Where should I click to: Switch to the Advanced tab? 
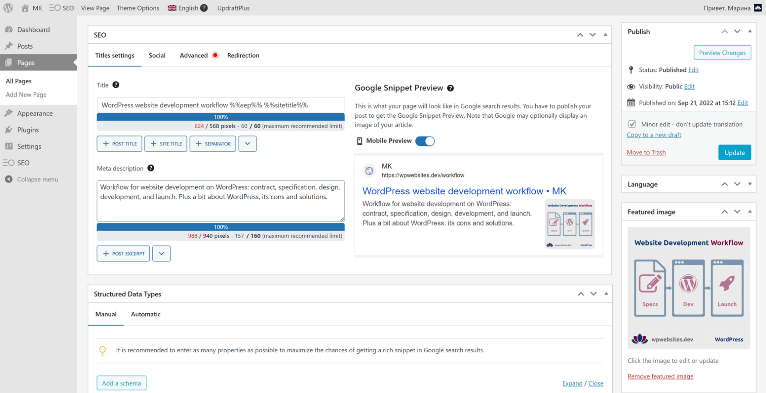194,55
